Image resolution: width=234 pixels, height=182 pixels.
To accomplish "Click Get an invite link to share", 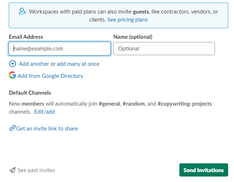I will 47,129.
